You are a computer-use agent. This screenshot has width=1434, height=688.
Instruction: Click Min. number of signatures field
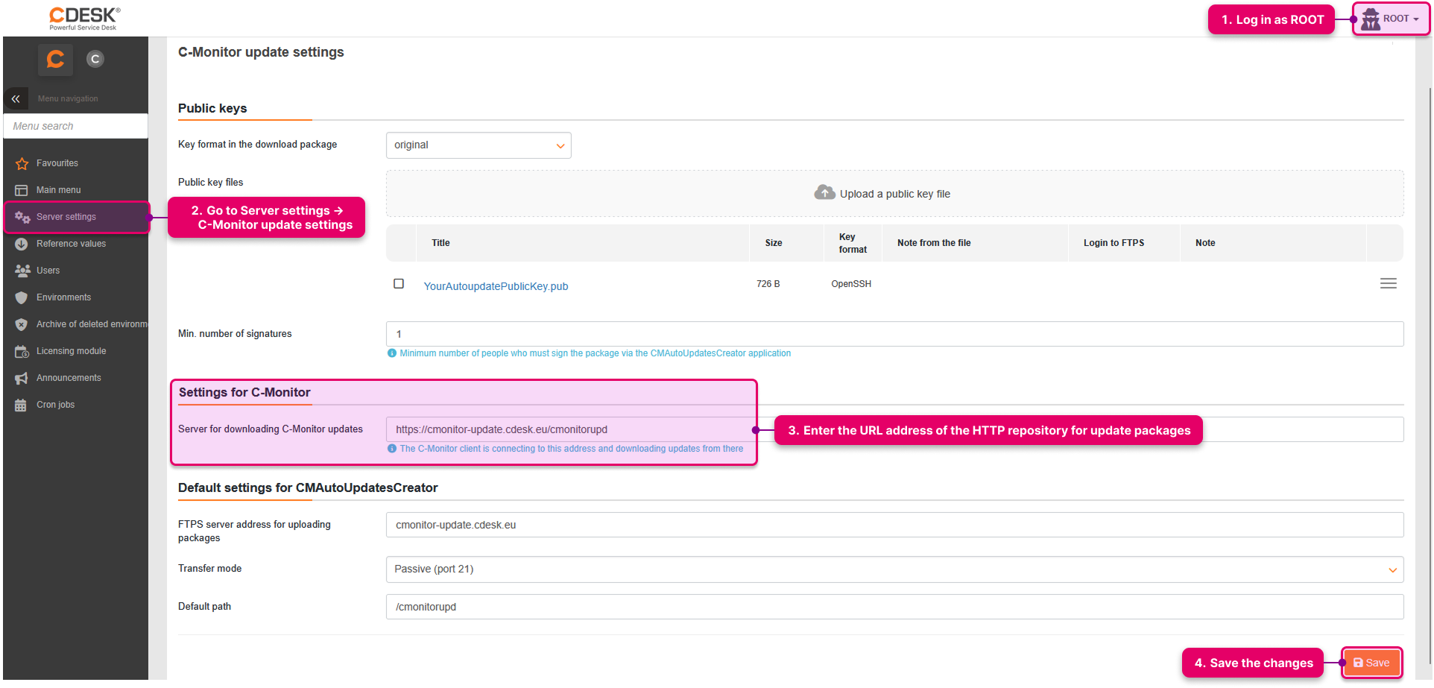tap(894, 334)
